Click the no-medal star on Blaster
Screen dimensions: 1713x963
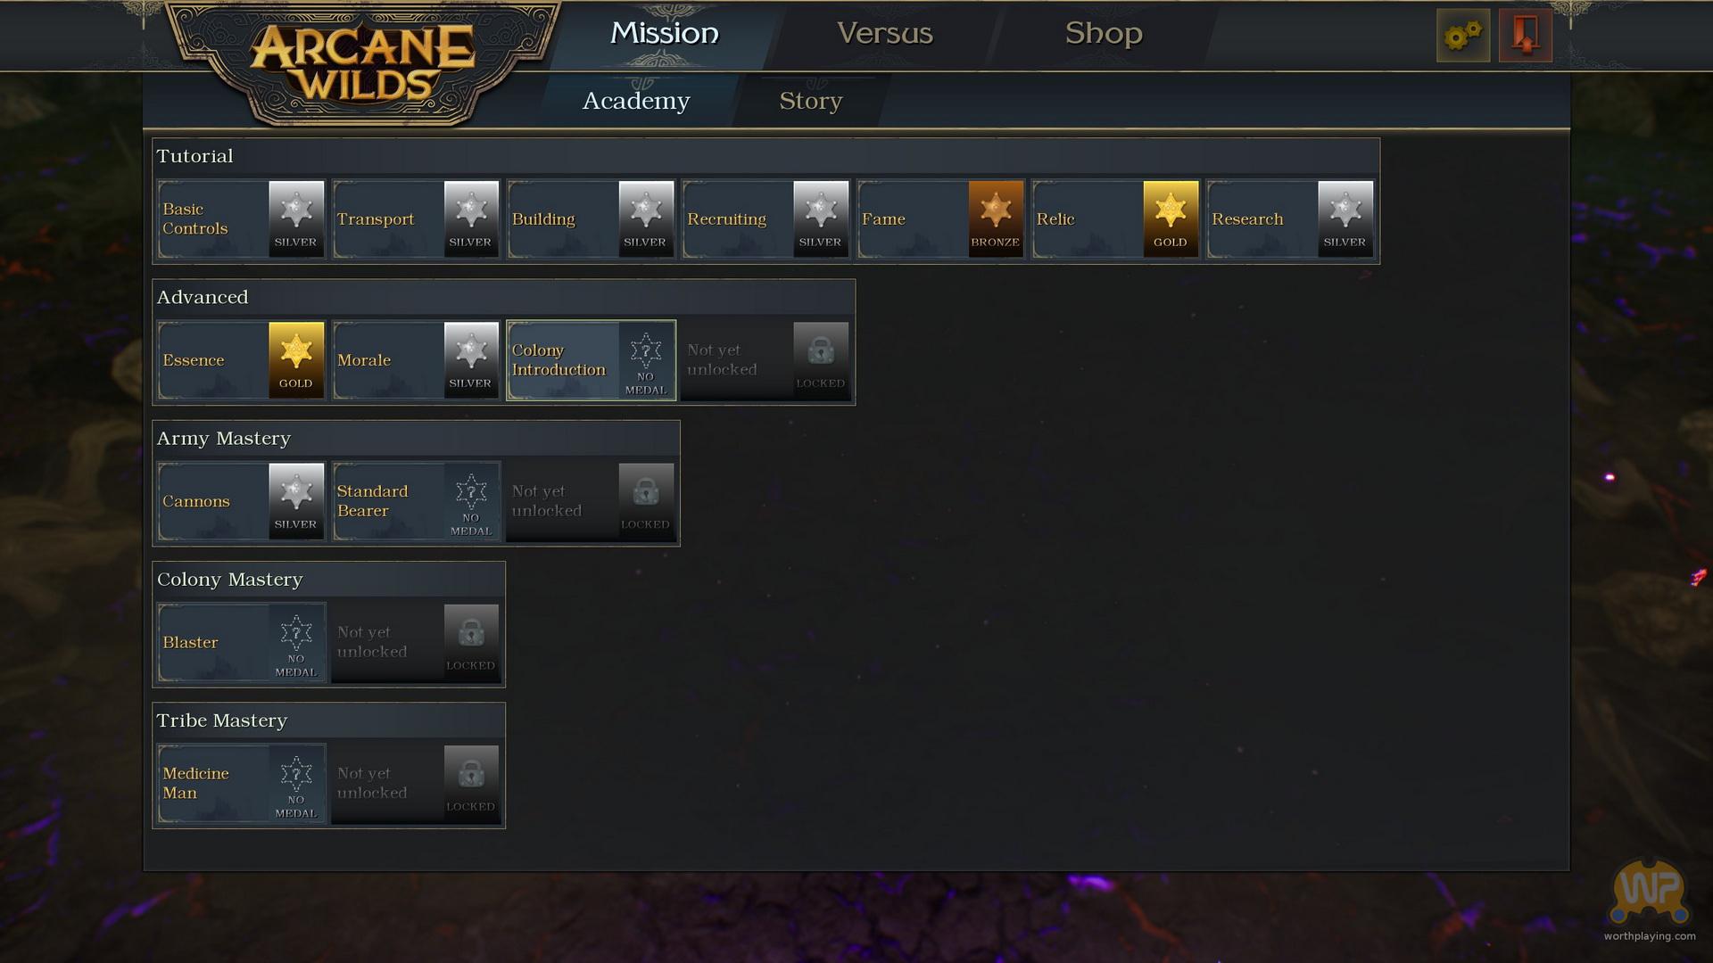click(296, 642)
